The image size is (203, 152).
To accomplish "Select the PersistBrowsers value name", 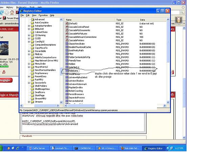I will pos(76,94).
